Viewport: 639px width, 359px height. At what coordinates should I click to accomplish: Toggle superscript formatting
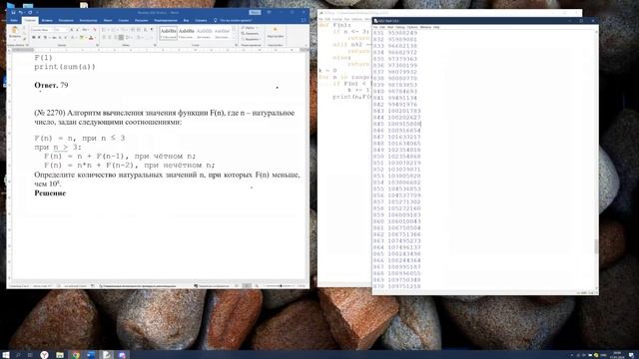point(65,38)
